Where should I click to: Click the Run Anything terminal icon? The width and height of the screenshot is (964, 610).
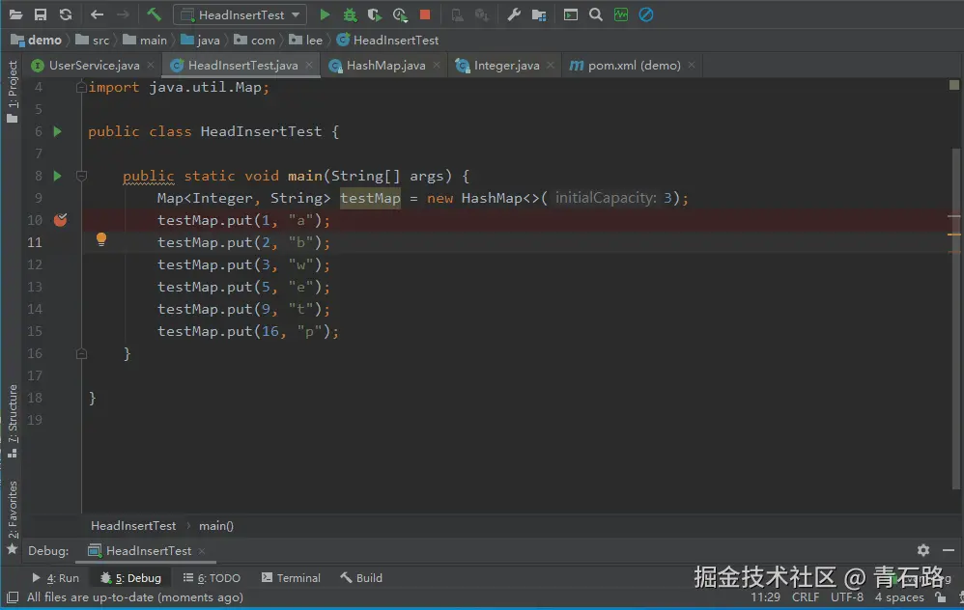pos(571,14)
